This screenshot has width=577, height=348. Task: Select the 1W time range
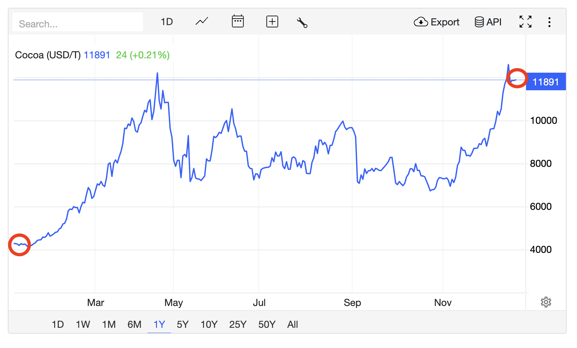(x=83, y=325)
